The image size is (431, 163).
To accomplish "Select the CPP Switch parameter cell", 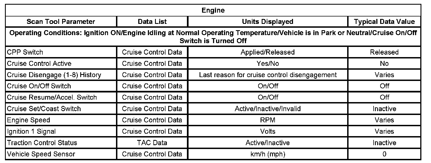I will (x=25, y=52).
